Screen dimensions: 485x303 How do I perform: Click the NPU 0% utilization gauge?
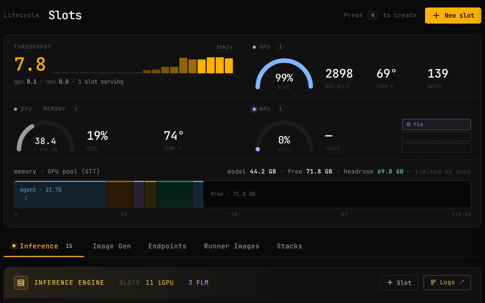[284, 136]
